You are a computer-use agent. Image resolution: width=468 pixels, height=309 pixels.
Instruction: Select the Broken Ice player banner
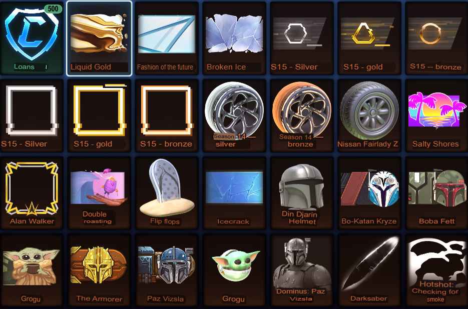coord(234,38)
